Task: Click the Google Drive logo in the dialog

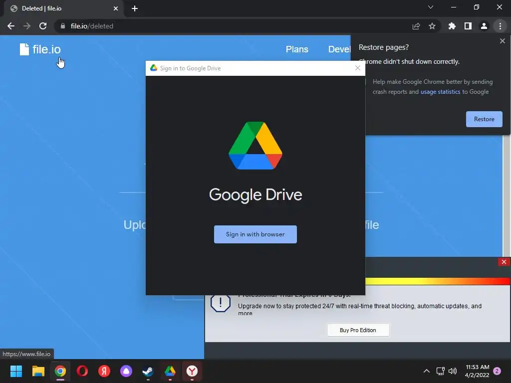Action: point(255,146)
